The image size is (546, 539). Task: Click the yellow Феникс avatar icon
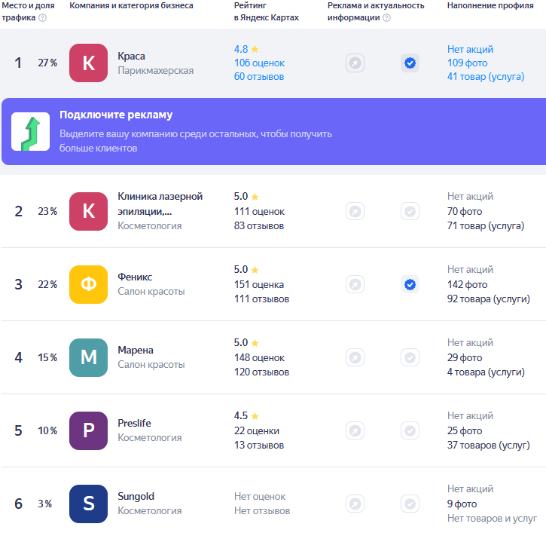tap(89, 284)
